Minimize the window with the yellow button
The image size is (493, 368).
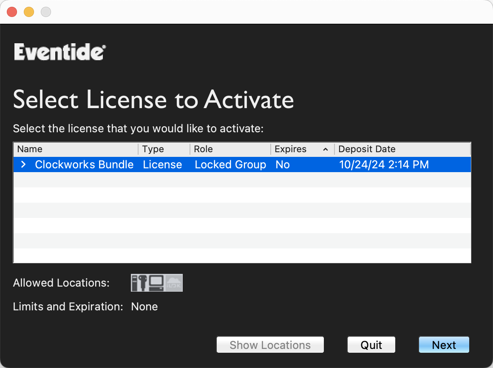[29, 12]
